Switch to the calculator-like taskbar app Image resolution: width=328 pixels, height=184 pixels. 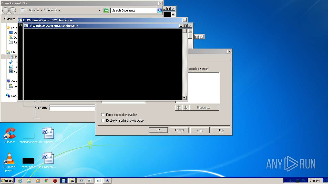(x=64, y=181)
